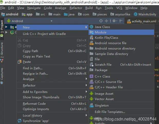The width and height of the screenshot is (159, 124).
Task: Click the pieces breadcrumb package
Action: click(x=100, y=14)
